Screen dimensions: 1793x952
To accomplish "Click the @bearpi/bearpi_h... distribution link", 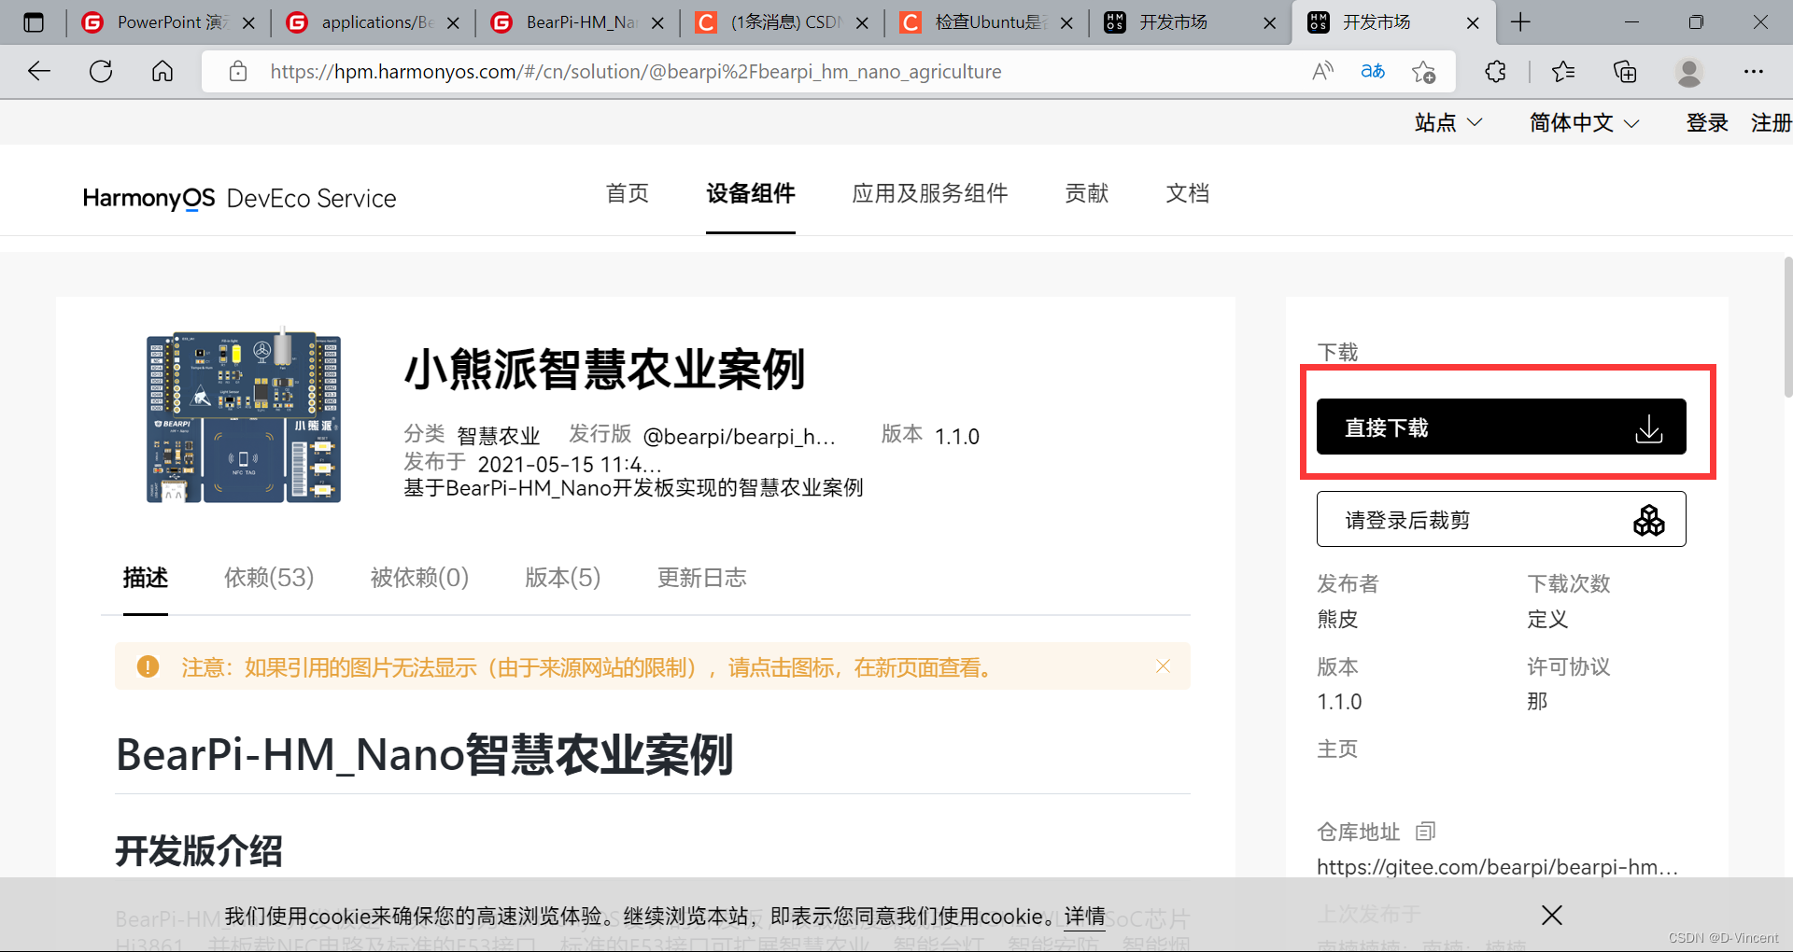I will click(x=739, y=436).
